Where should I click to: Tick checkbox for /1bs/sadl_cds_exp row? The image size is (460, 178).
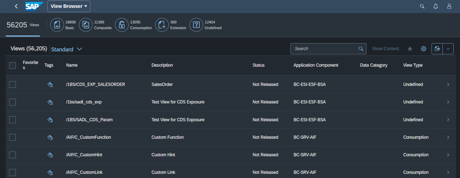(12, 102)
